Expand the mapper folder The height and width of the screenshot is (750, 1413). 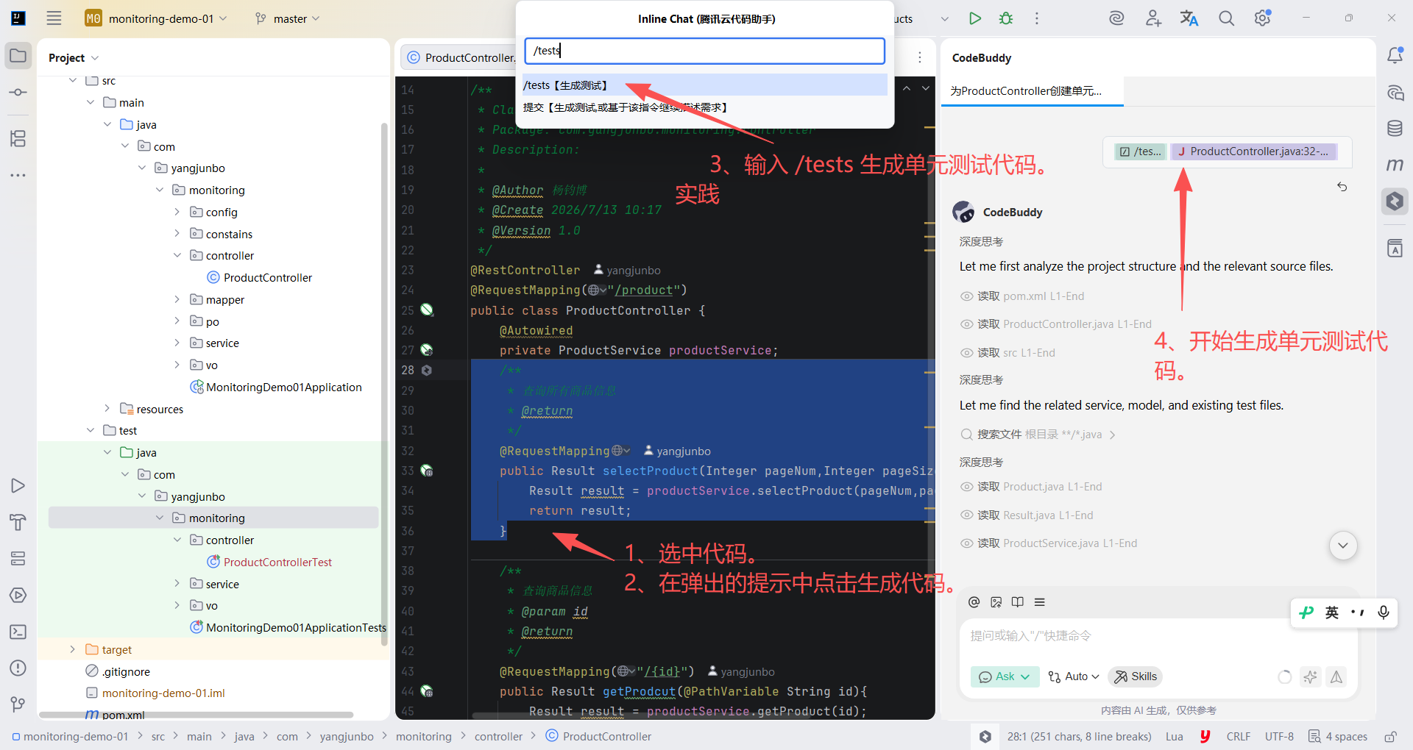click(177, 299)
